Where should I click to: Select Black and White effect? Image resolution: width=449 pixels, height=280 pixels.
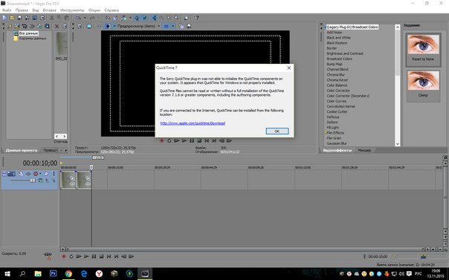coord(338,37)
